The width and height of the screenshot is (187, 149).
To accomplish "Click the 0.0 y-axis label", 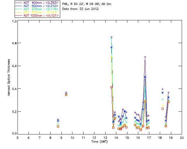I will 14,133.
